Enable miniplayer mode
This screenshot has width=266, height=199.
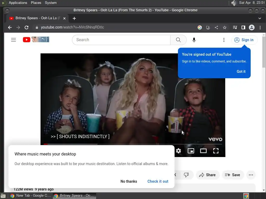click(x=191, y=151)
